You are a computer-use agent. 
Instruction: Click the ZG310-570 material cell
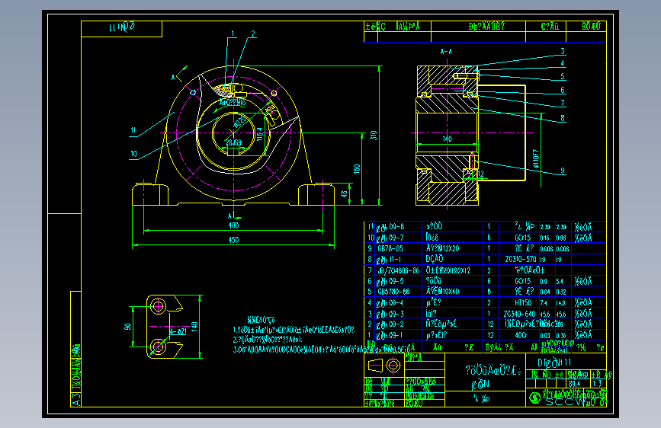point(521,259)
